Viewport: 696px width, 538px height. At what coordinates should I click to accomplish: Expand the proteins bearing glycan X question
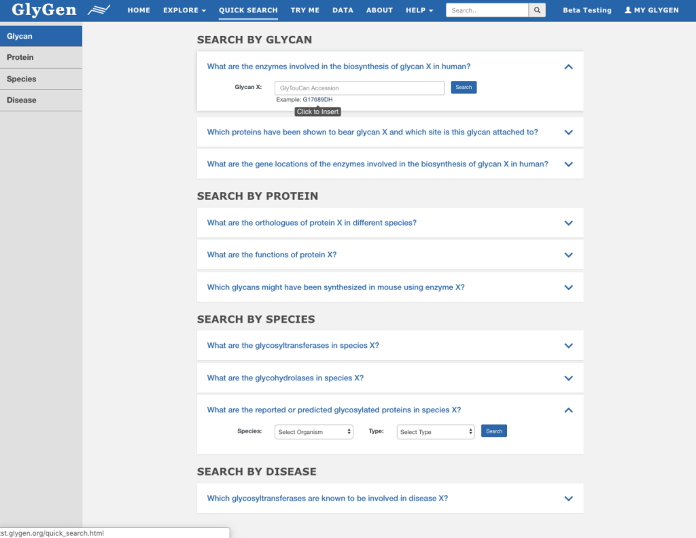point(568,132)
